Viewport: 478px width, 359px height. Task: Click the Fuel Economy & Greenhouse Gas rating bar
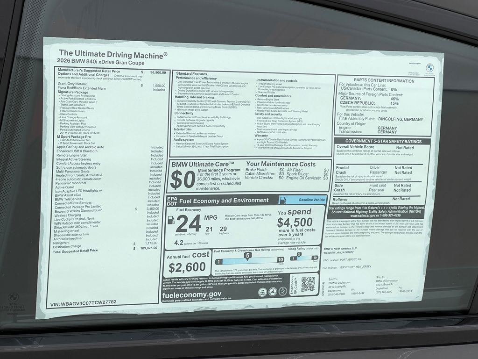250,260
